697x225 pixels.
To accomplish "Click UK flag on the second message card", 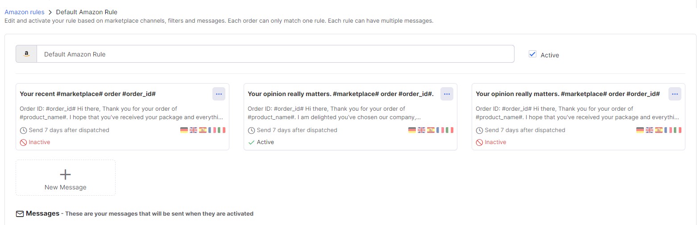I will point(421,130).
